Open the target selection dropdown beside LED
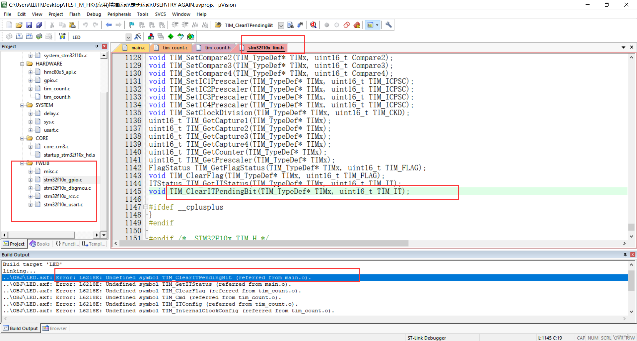Image resolution: width=637 pixels, height=341 pixels. pyautogui.click(x=129, y=37)
